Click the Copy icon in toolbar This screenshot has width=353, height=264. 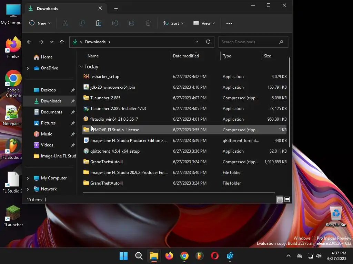click(x=82, y=23)
